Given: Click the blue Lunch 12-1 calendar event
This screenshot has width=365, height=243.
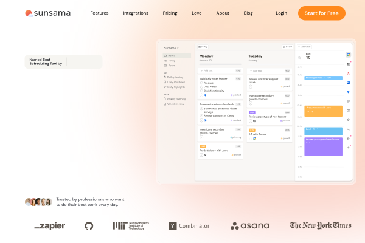Looking at the screenshot, I should click(x=324, y=131).
